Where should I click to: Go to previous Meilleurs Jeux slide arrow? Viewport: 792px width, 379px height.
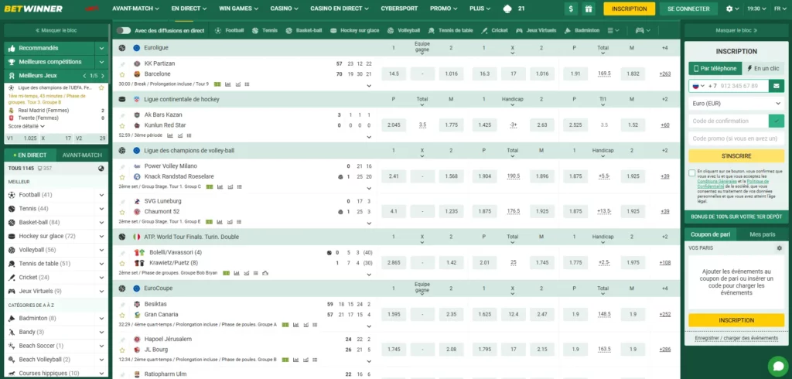(85, 76)
